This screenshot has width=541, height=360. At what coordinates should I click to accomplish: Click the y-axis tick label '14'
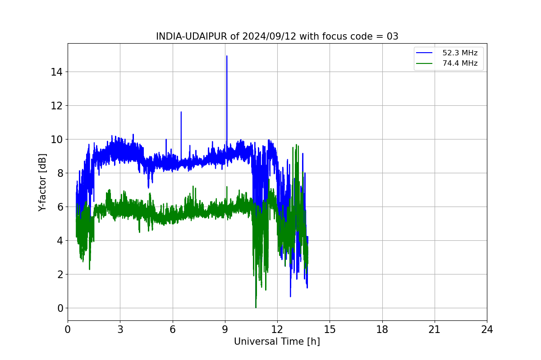57,72
